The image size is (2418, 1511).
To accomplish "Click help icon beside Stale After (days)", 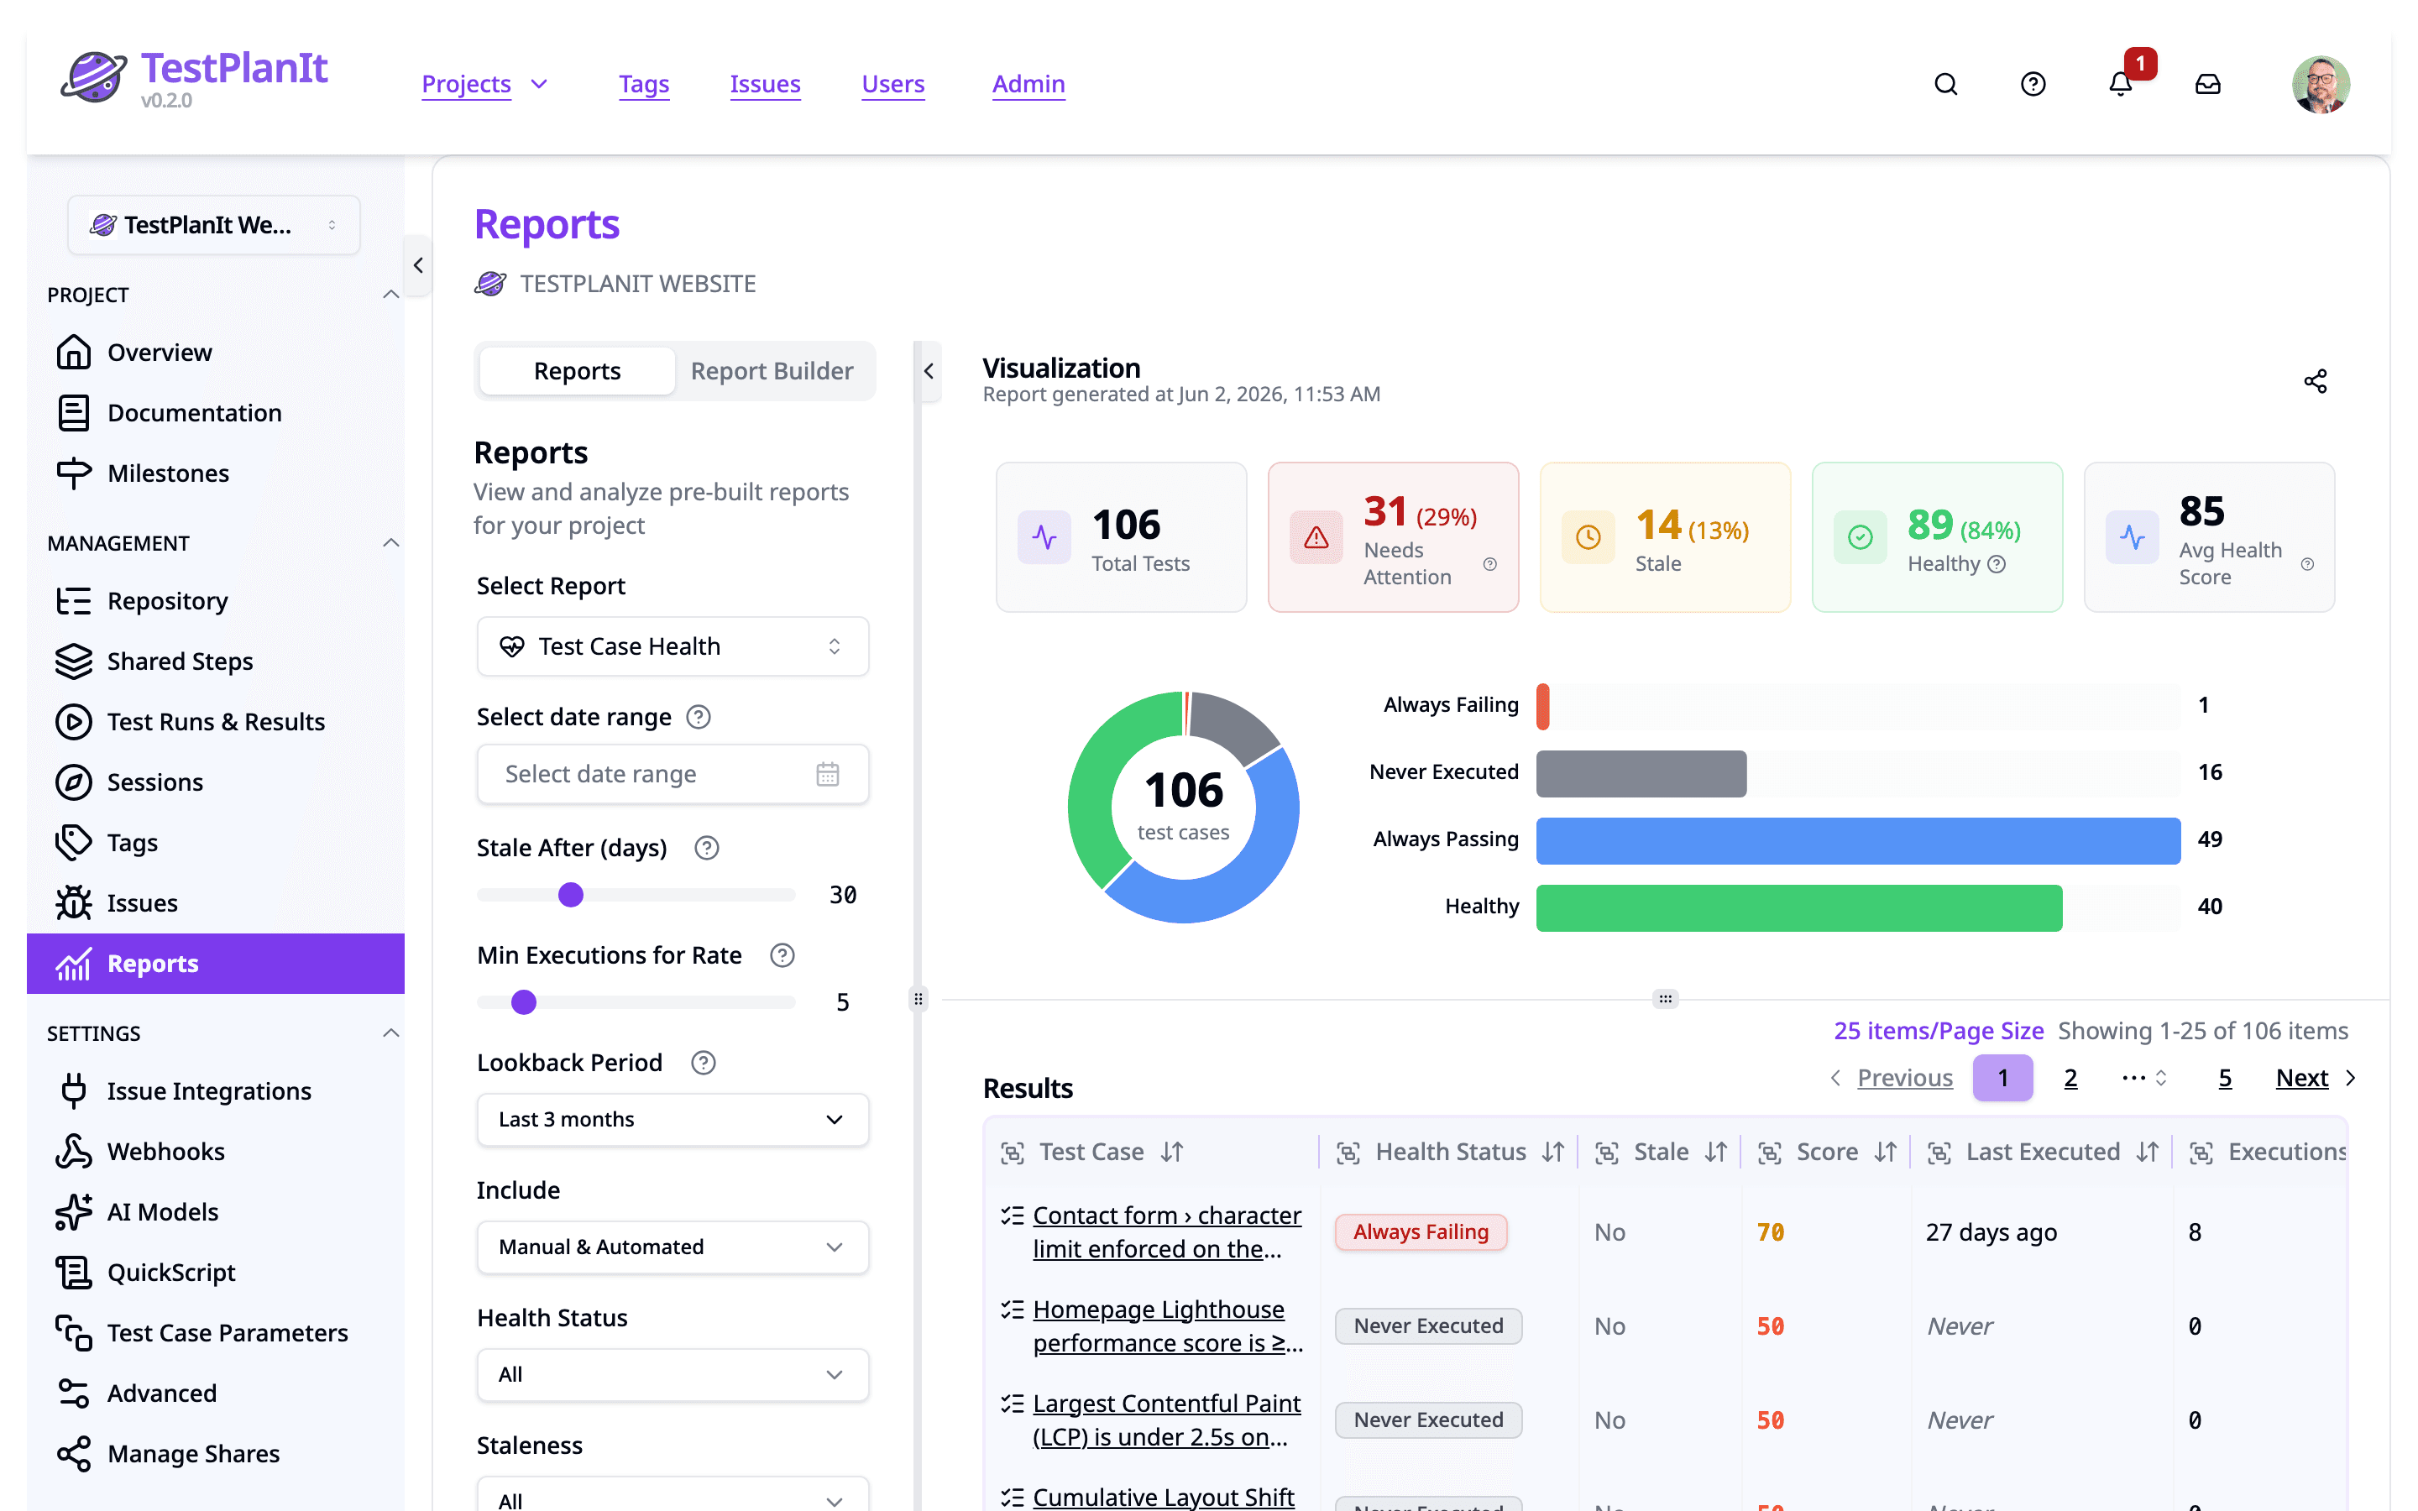I will coord(706,848).
